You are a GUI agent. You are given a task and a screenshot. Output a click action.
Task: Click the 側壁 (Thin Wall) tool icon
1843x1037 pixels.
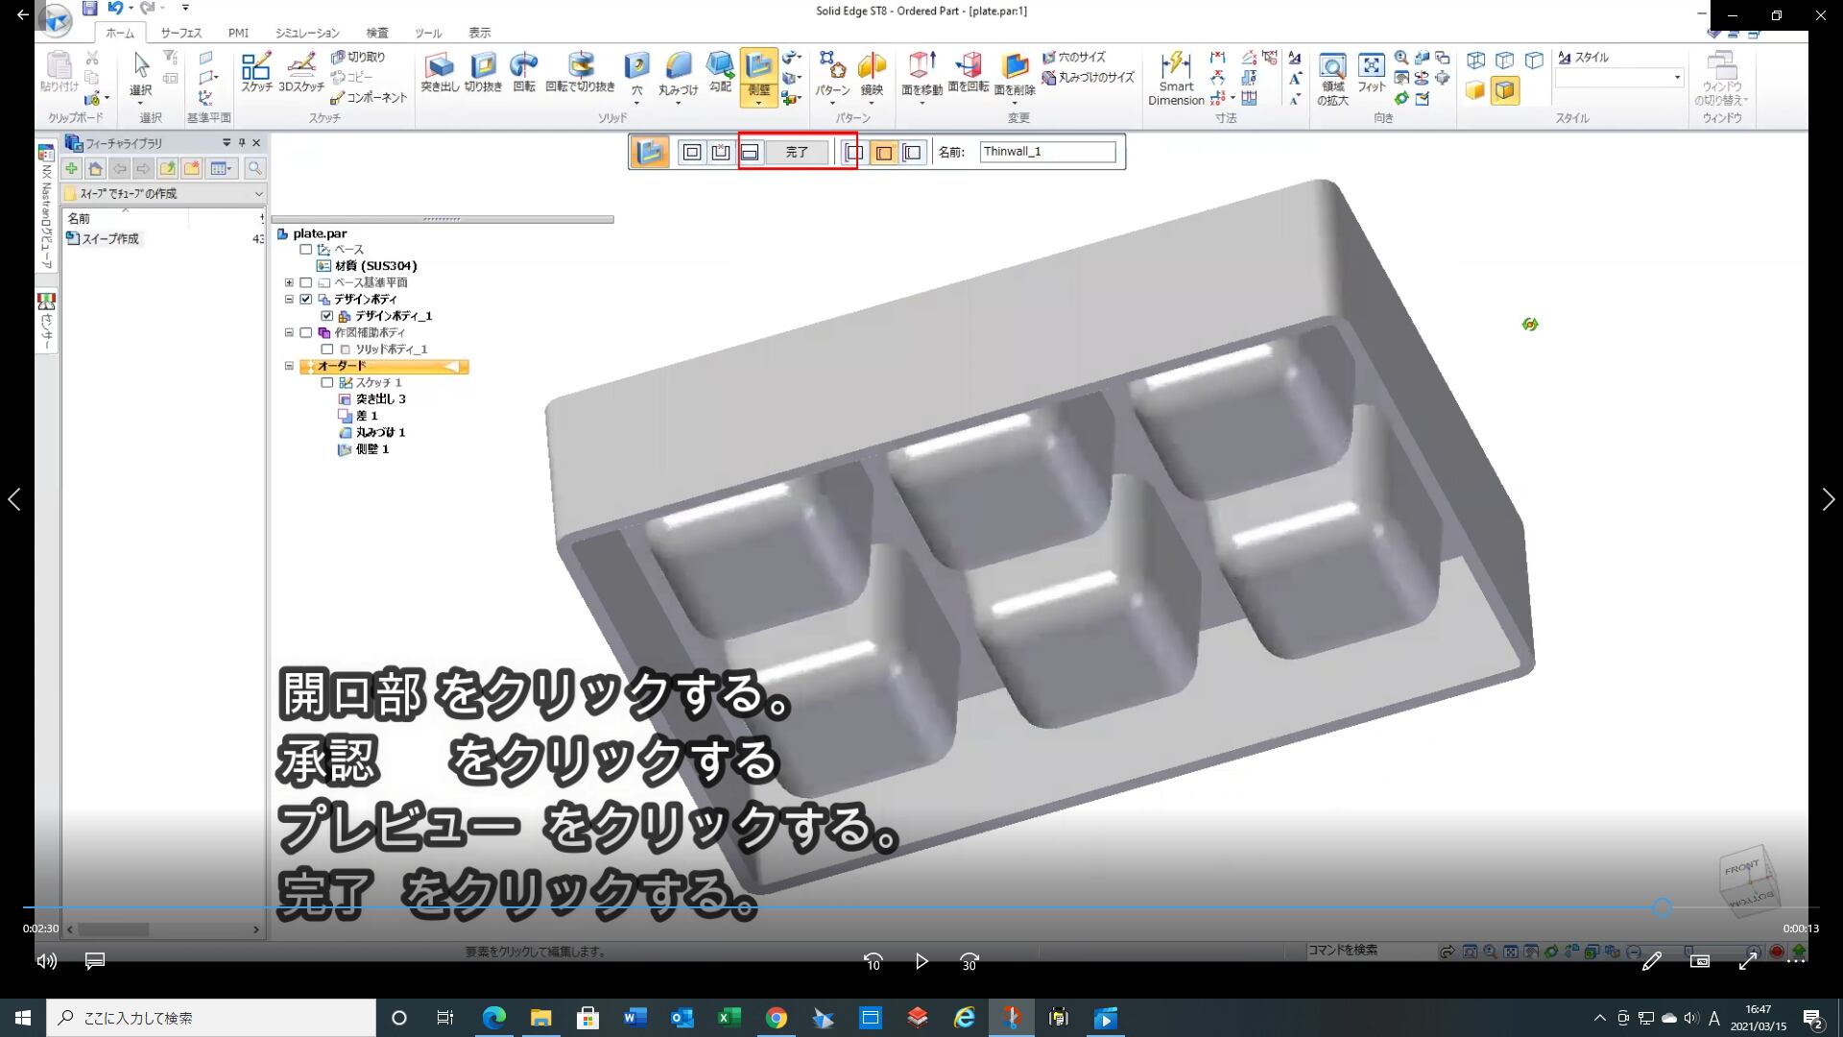tap(758, 67)
